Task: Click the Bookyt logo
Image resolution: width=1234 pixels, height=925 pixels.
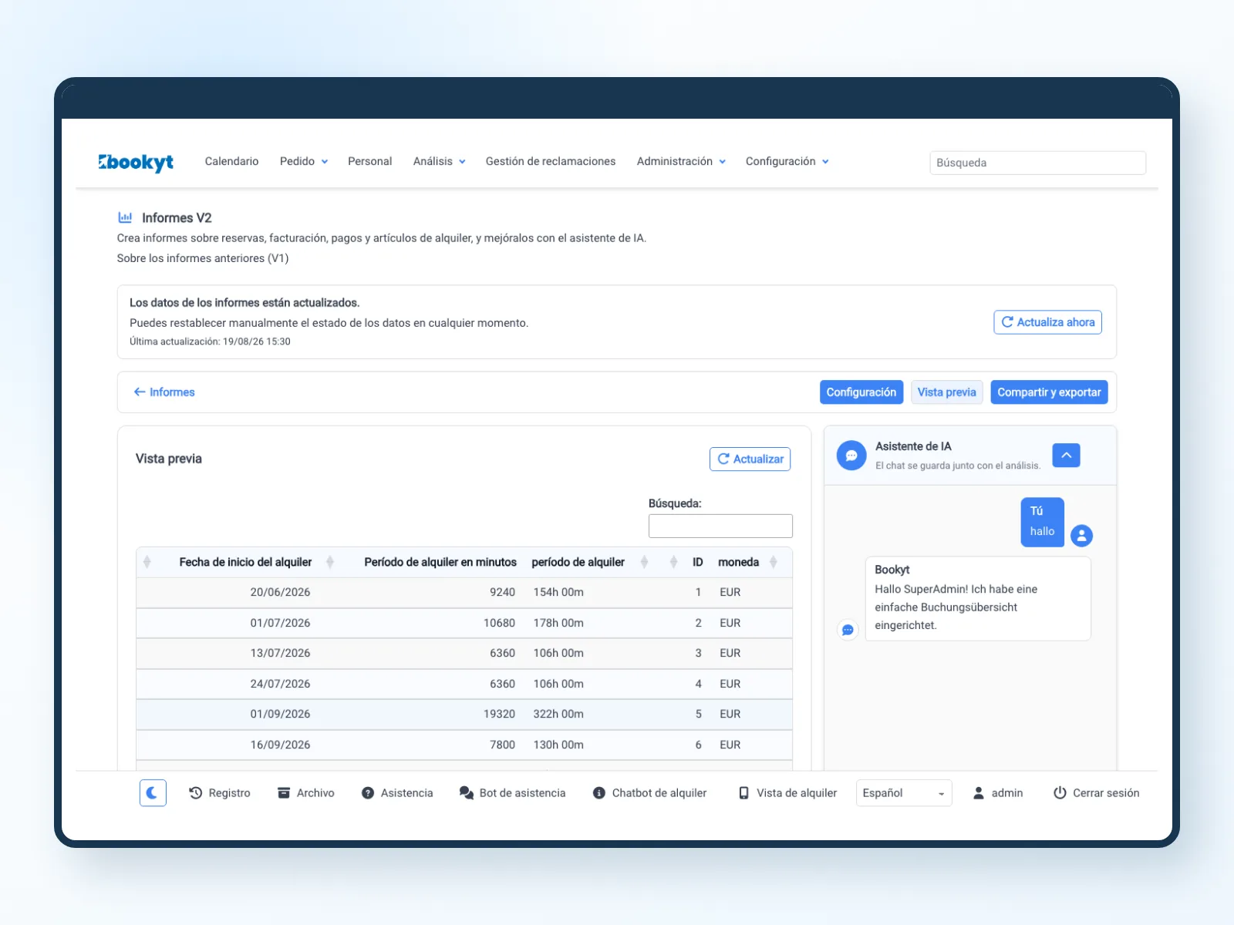Action: 136,162
